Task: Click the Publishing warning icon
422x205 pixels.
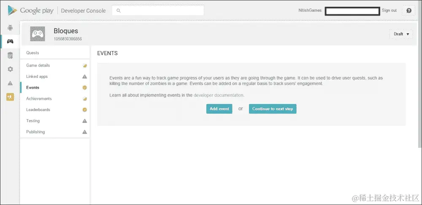Action: (x=84, y=132)
